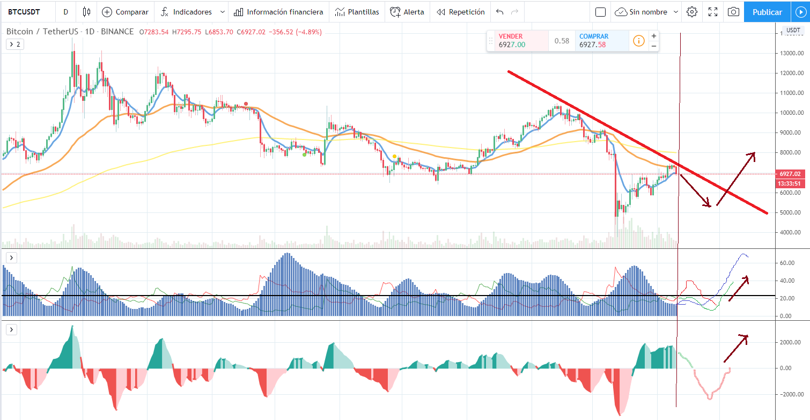
Task: Click the trading panel drag handle dots
Action: pyautogui.click(x=490, y=41)
